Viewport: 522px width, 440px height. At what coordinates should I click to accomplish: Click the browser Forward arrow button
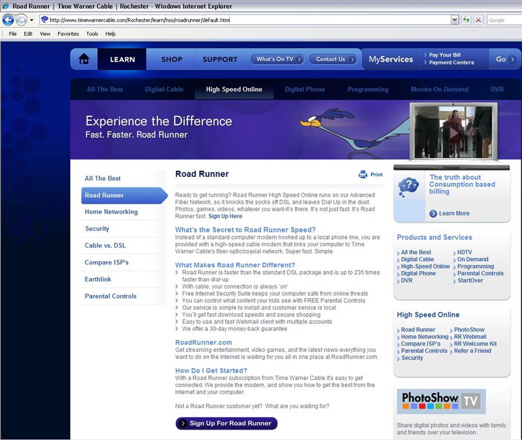click(x=22, y=20)
